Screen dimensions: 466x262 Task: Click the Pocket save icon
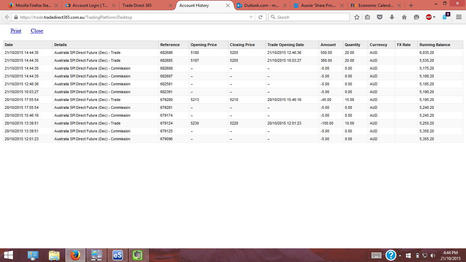pyautogui.click(x=380, y=17)
